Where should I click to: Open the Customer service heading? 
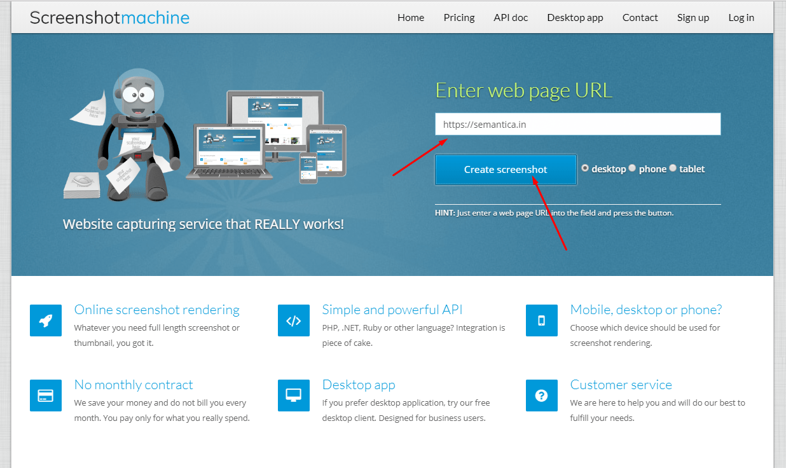(x=621, y=385)
